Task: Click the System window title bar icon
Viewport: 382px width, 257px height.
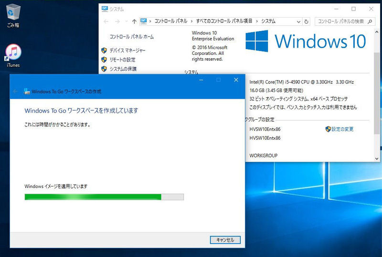Action: pos(105,9)
